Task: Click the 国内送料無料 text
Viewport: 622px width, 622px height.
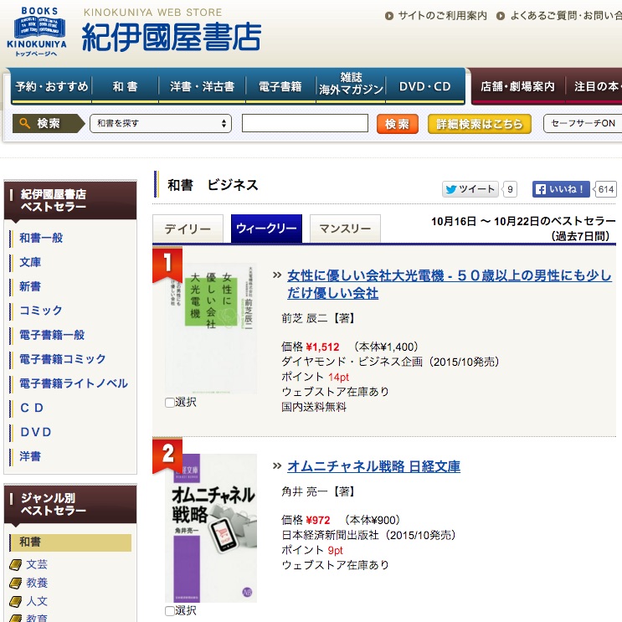Action: coord(314,407)
